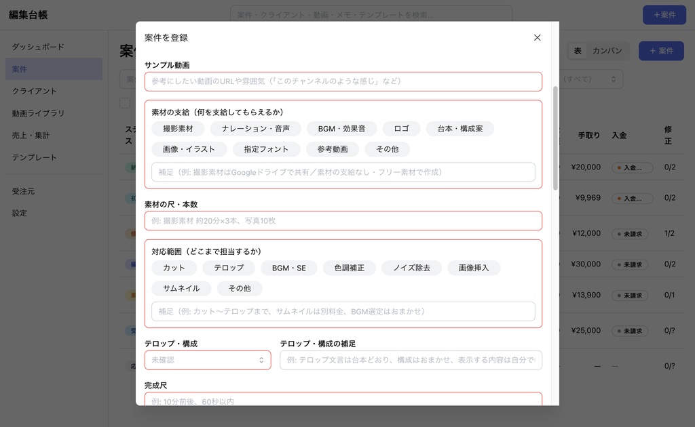The image size is (695, 427).
Task: Toggle the ロゴ chip
Action: tap(402, 129)
